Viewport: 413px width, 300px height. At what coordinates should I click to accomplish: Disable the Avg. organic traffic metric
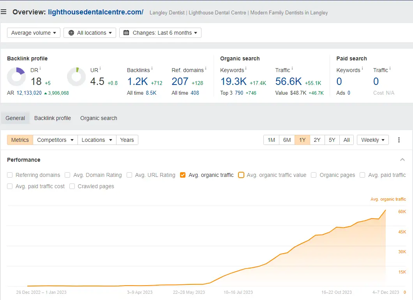coord(183,175)
